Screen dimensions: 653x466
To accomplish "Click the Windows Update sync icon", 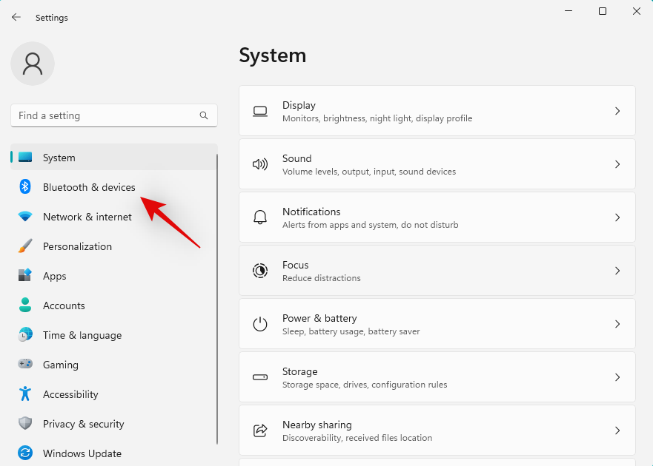I will pos(25,453).
